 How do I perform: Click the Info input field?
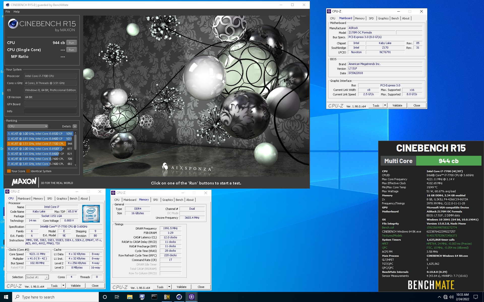(x=50, y=111)
